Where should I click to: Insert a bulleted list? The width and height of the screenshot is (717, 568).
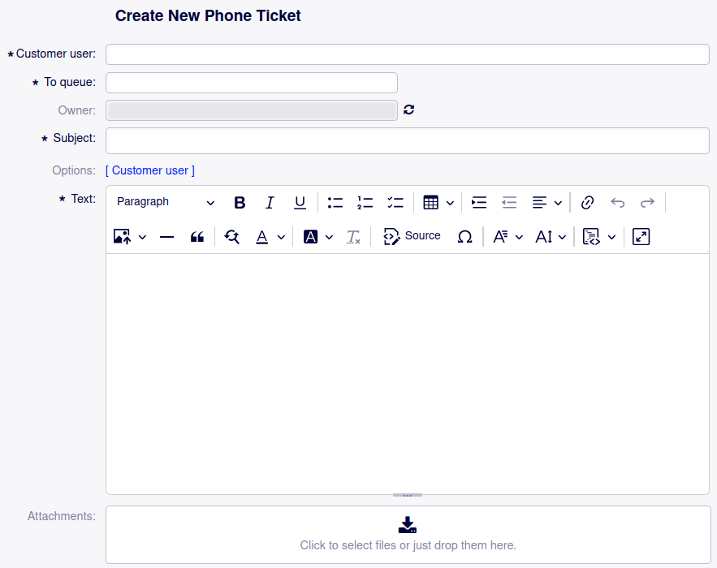tap(335, 202)
